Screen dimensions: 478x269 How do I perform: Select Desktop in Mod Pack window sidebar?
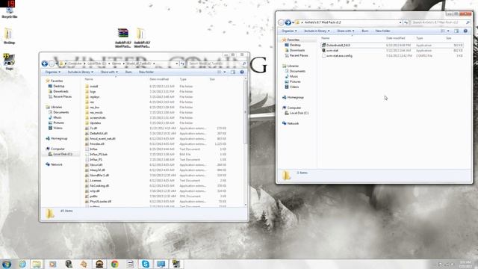(x=295, y=45)
